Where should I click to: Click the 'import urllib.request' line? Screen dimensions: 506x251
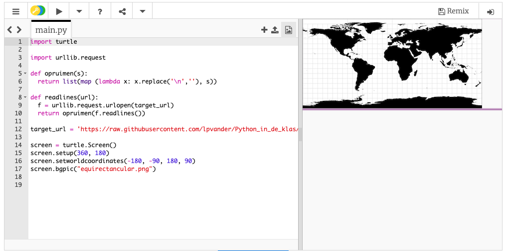coord(68,58)
